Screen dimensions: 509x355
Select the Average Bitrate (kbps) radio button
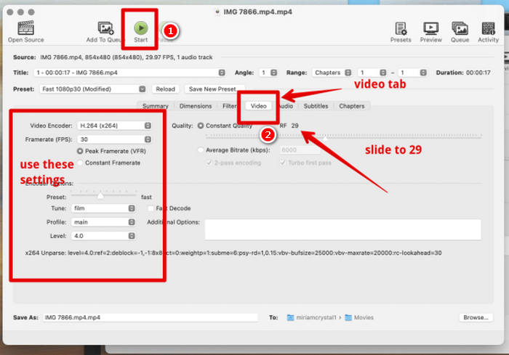[x=201, y=150]
